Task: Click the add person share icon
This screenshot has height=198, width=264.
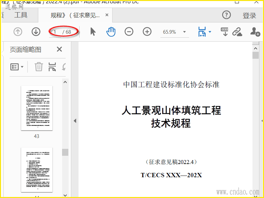Action: point(255,32)
